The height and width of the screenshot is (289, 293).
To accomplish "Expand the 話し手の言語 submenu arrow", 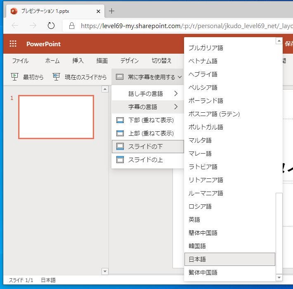I will coord(176,93).
